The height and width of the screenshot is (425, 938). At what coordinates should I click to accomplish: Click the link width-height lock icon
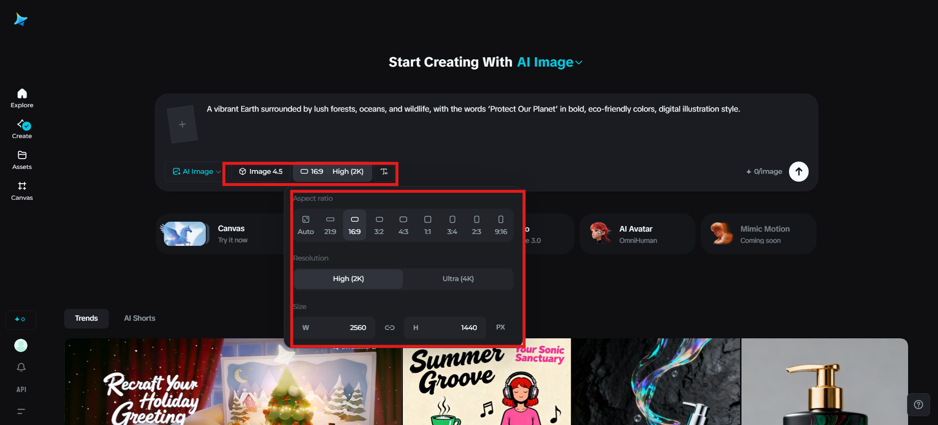coord(390,328)
